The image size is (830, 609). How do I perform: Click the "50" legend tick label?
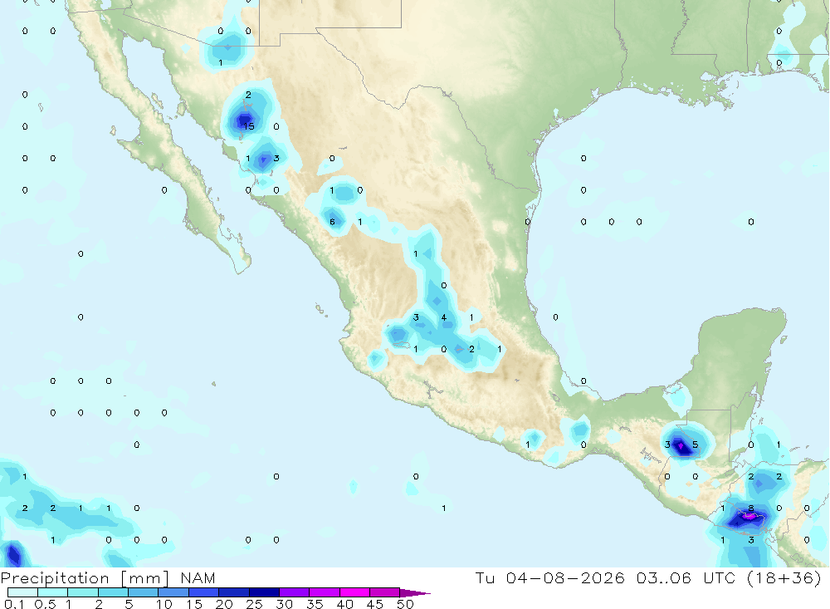406,604
